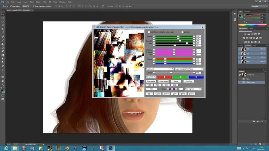The height and width of the screenshot is (151, 269).
Task: Open the Window menu
Action: [x=62, y=2]
